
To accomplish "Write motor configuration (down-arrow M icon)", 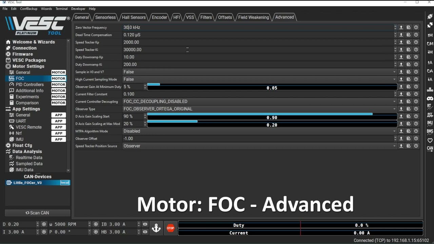I will [430, 52].
